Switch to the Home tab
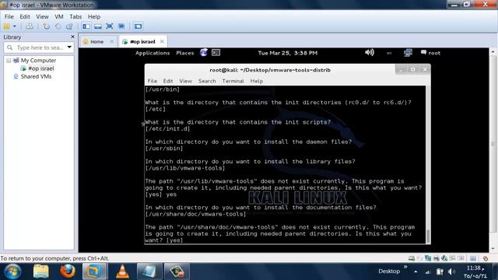Screen dimensions: 498x280 (x=96, y=41)
